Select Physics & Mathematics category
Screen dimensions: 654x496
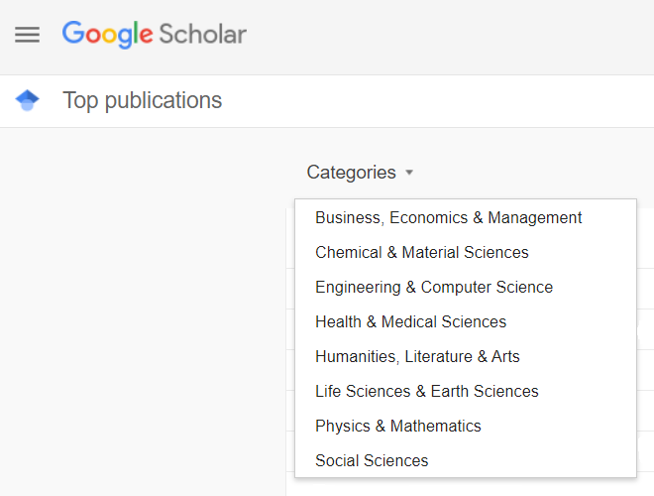click(466, 426)
